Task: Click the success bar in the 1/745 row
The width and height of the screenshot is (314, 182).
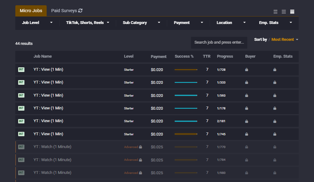Action: pyautogui.click(x=186, y=134)
